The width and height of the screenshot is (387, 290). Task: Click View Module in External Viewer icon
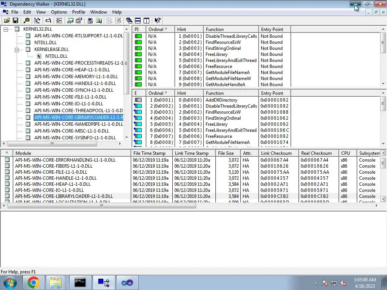70,20
